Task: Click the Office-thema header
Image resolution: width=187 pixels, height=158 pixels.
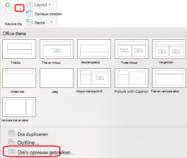Action: [x=14, y=34]
